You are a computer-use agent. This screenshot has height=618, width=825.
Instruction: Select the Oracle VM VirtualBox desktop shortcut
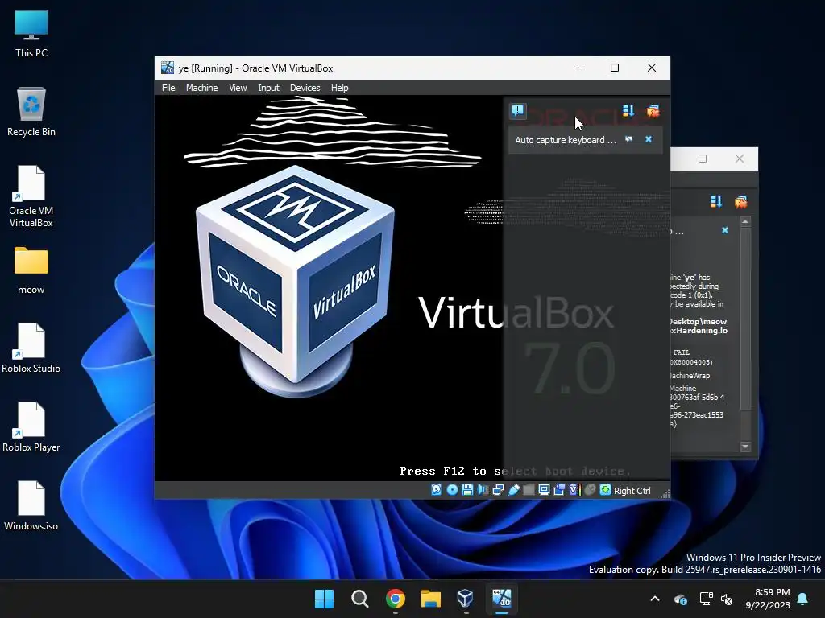[x=31, y=196]
